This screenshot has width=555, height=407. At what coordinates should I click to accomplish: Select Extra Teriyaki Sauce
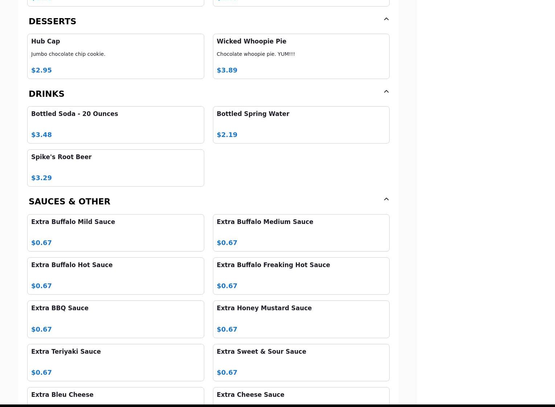point(115,362)
